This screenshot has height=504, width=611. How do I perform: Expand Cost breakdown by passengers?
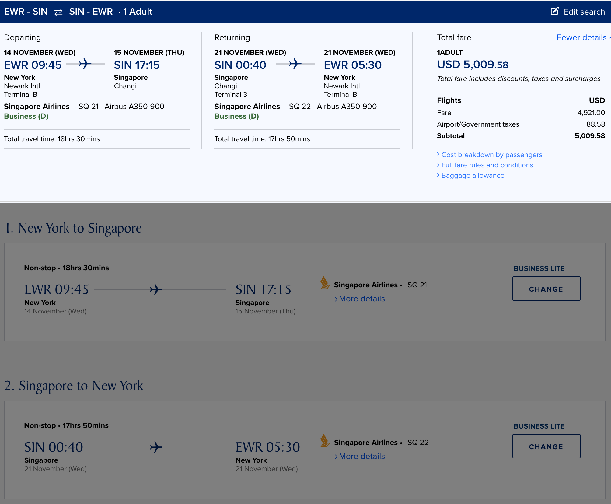click(491, 155)
